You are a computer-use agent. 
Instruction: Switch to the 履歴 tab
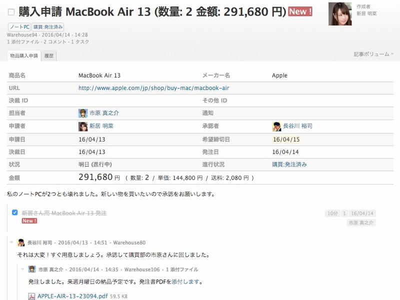(48, 56)
